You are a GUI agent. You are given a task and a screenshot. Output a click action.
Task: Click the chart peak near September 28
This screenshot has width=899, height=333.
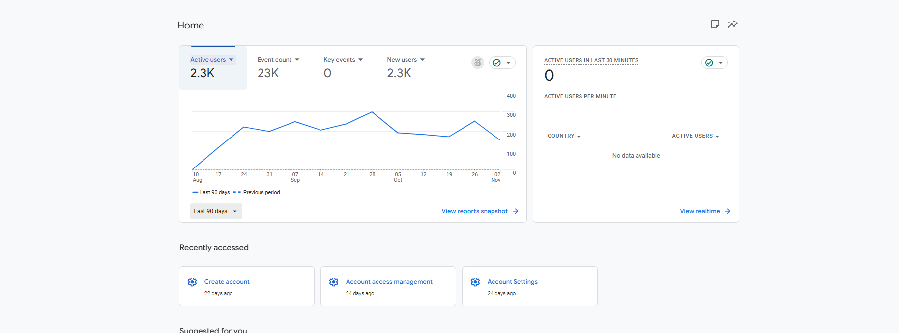372,112
